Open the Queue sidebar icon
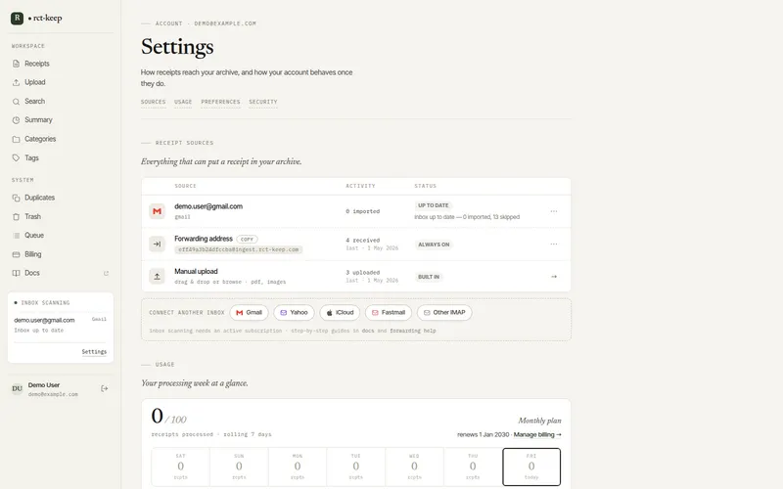 pyautogui.click(x=16, y=236)
